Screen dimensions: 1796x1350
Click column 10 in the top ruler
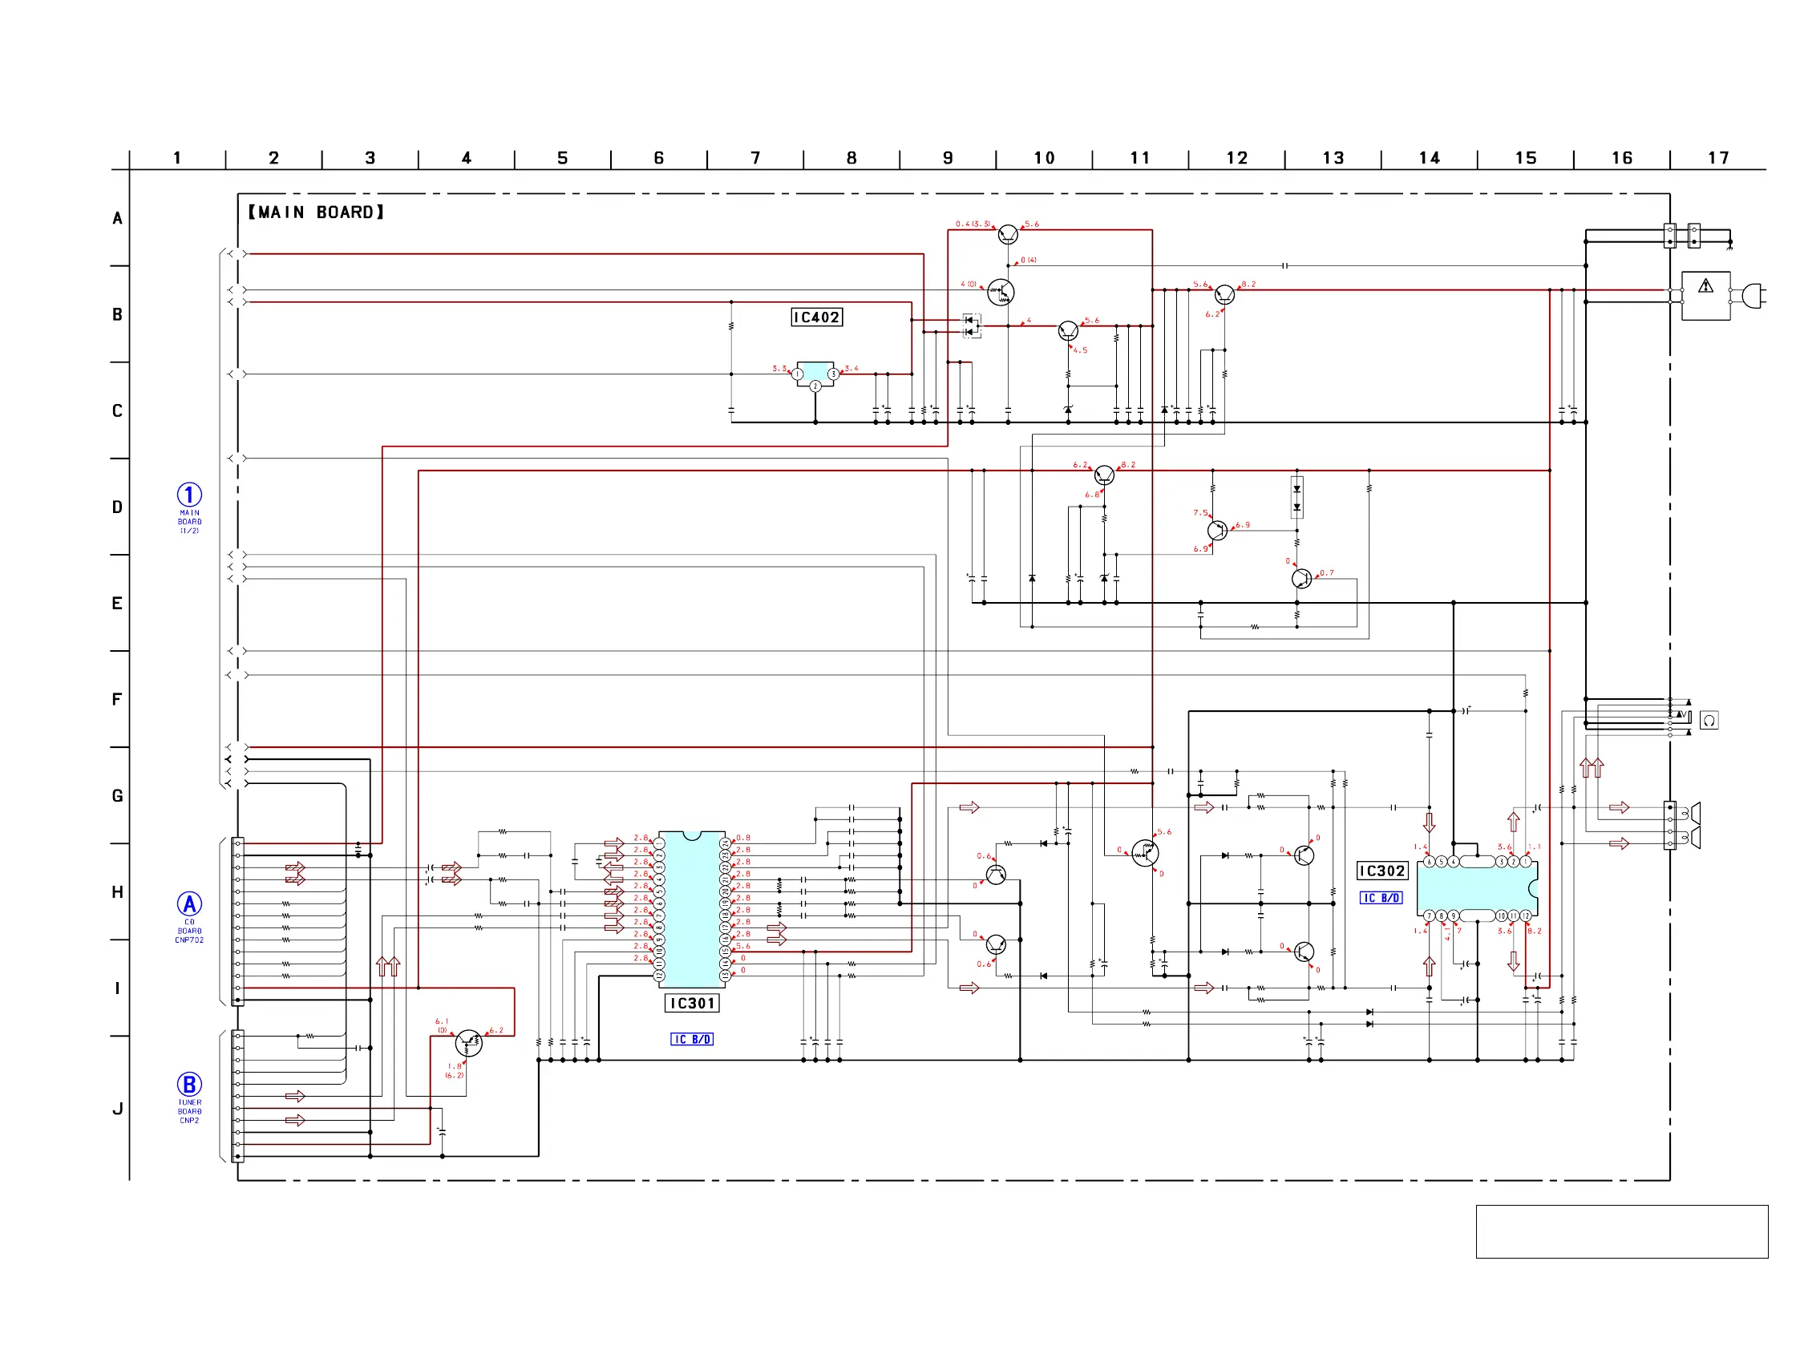click(x=1043, y=158)
